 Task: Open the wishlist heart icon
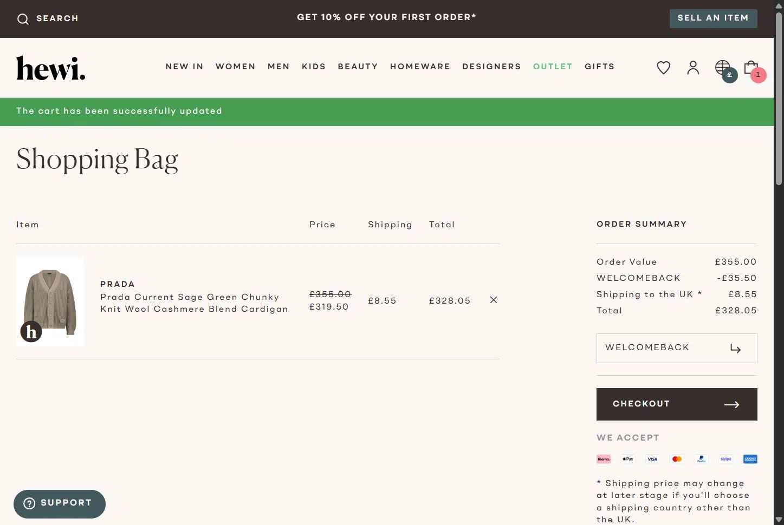pos(664,68)
